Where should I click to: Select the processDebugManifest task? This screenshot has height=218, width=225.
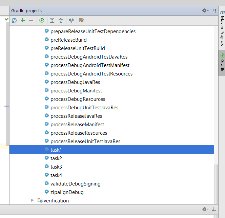[x=76, y=90]
